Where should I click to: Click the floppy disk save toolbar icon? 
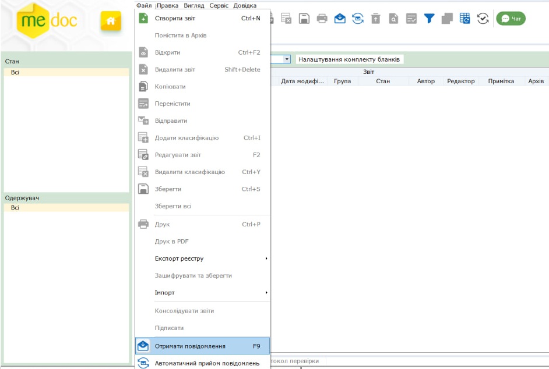304,19
